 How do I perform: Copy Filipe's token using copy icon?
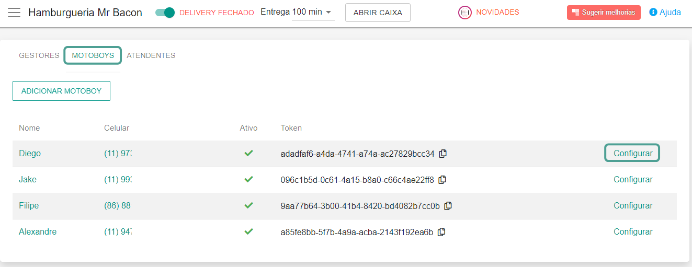[x=448, y=206]
